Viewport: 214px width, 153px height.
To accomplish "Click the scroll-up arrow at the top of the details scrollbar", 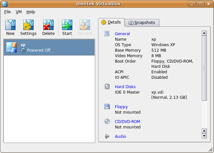I will tap(204, 33).
